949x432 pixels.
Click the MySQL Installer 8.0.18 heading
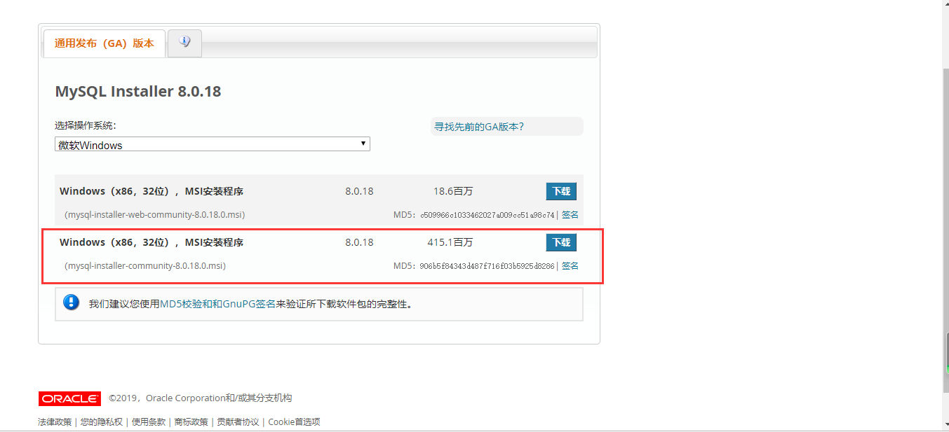[x=138, y=92]
